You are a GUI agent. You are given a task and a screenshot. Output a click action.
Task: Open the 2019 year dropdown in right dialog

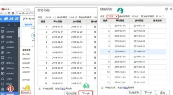point(113,16)
